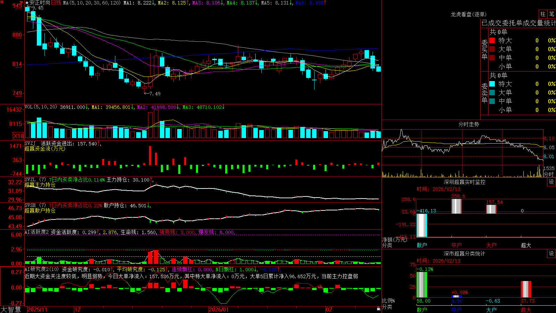Click the SVZJ indicator name
556x313 pixels.
[x=30, y=143]
